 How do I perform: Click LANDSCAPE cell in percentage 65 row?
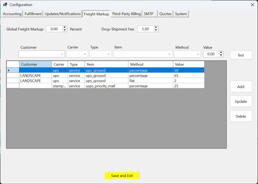click(35, 75)
